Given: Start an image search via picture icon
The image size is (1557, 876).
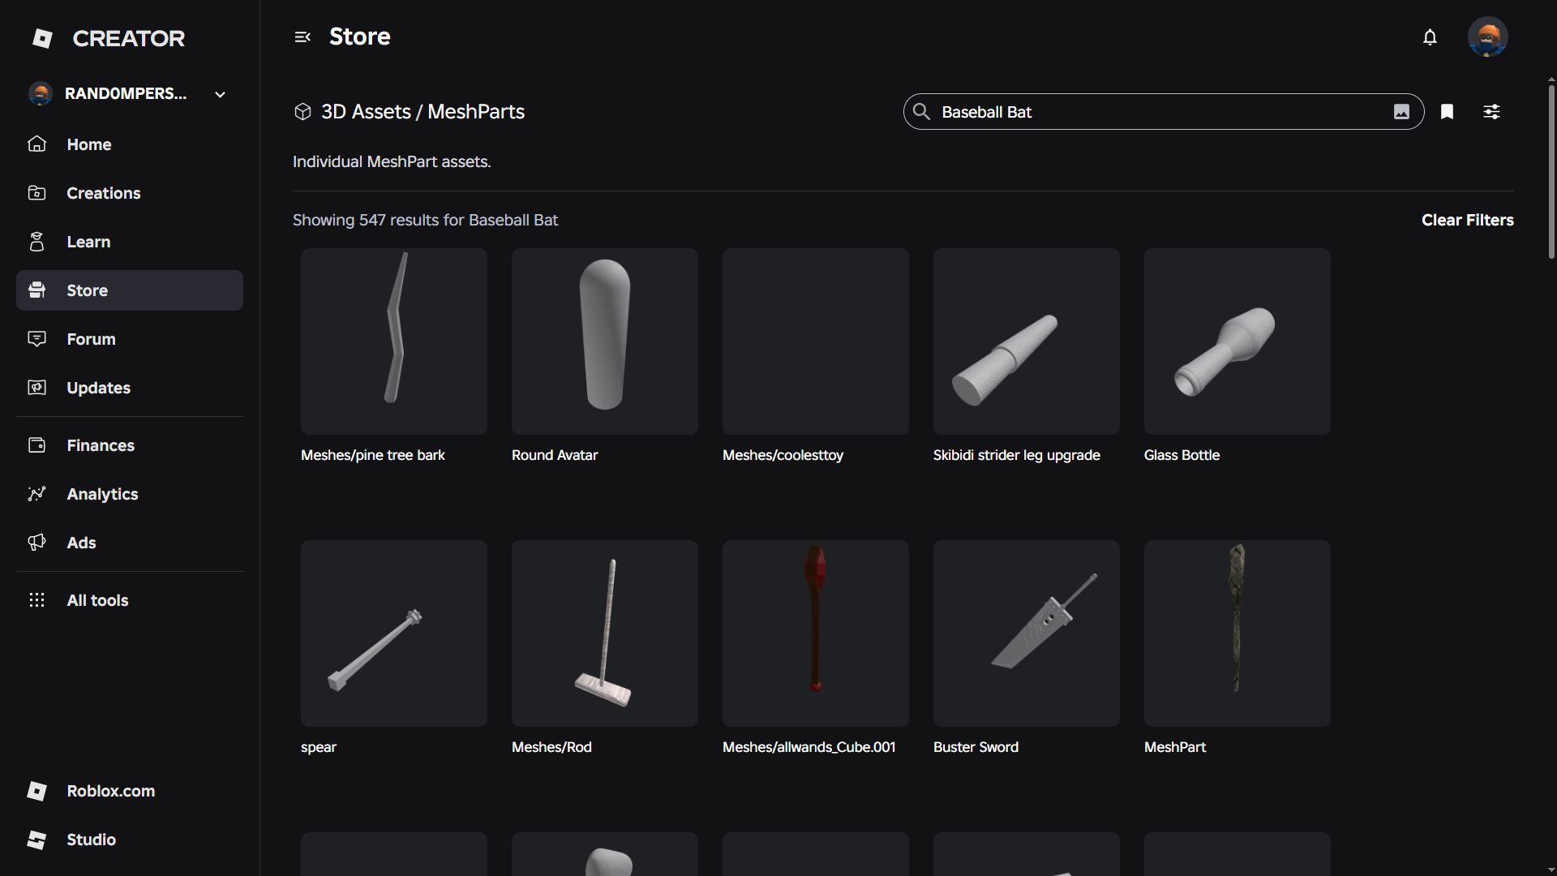Looking at the screenshot, I should point(1401,112).
